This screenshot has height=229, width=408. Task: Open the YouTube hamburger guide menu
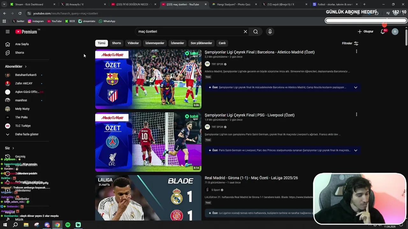point(8,31)
